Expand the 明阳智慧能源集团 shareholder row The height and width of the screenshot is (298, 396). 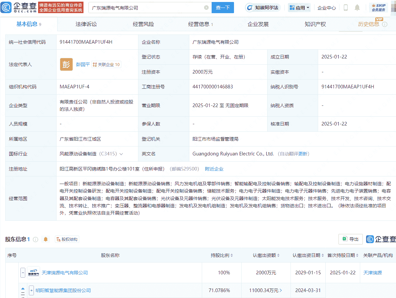pos(32,290)
